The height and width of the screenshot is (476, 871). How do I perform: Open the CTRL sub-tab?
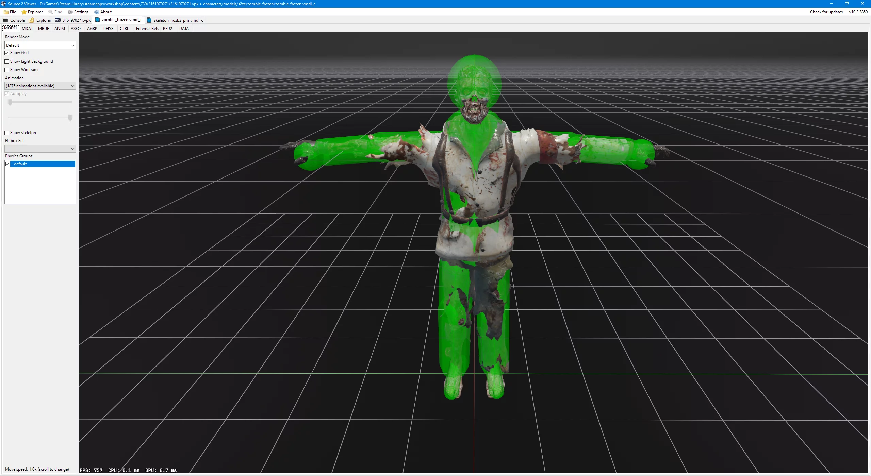click(x=125, y=29)
